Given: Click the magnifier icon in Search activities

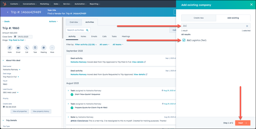Looking at the screenshot, I should coord(87,30).
